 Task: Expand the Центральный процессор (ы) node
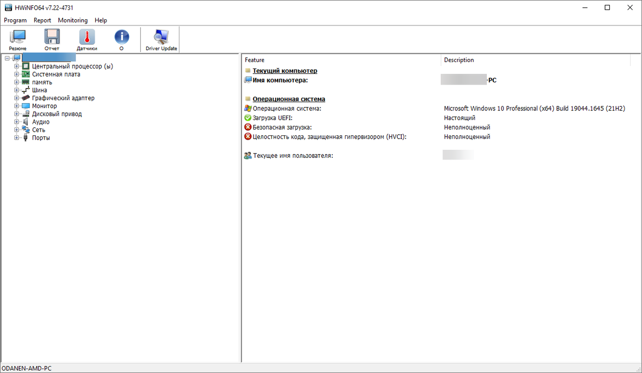point(17,66)
